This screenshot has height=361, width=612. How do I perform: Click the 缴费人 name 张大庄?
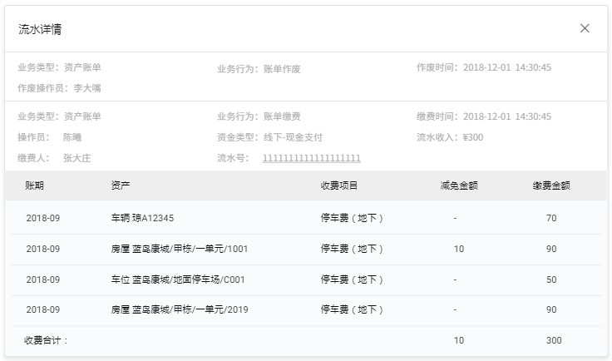pos(77,158)
